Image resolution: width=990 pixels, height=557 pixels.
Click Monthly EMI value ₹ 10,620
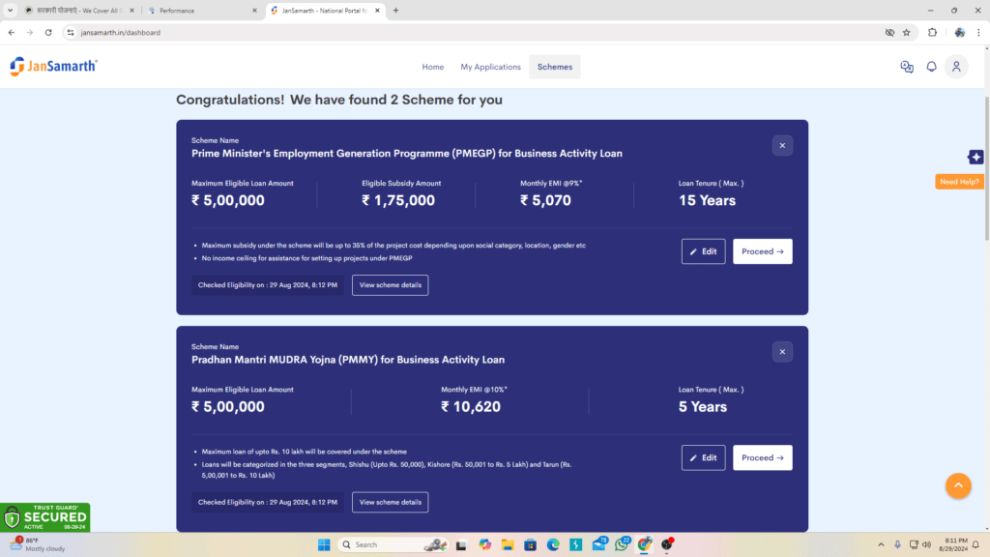pyautogui.click(x=471, y=407)
